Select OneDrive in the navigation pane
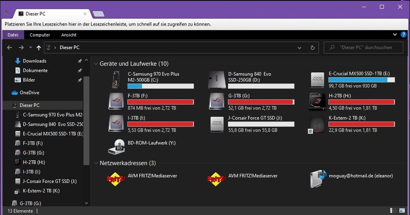This screenshot has height=215, width=410. coord(30,92)
